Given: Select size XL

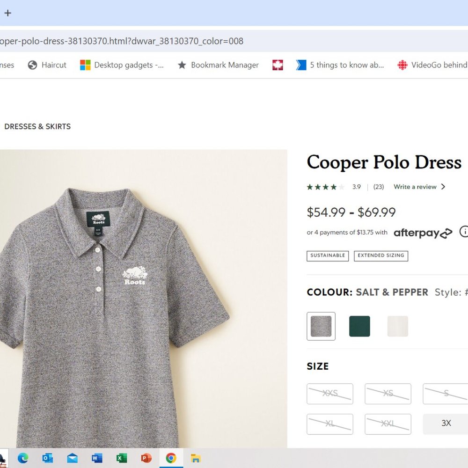Looking at the screenshot, I should pyautogui.click(x=330, y=424).
